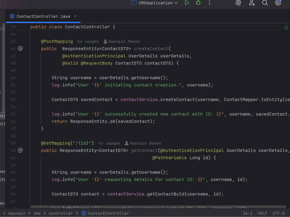The width and height of the screenshot is (290, 217).
Task: Click '@PathVariable' annotation on line 61
Action: pos(169,158)
